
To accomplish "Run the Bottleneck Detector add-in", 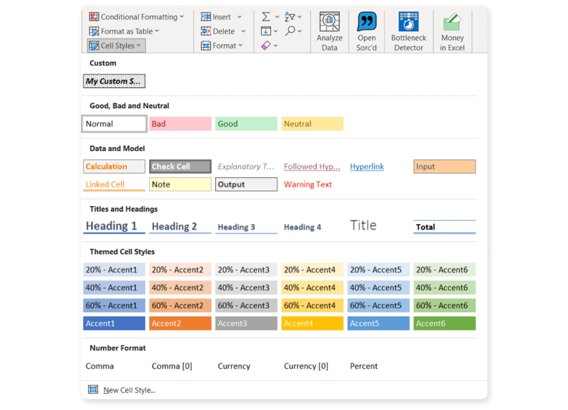I will click(x=408, y=31).
